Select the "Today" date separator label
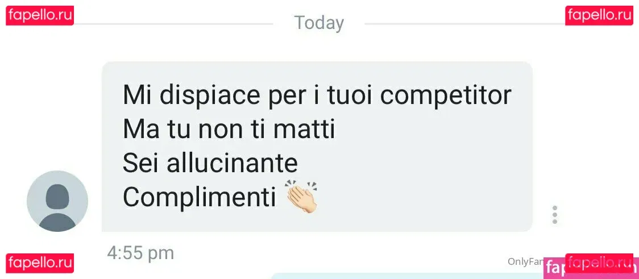Image resolution: width=639 pixels, height=279 pixels. tap(319, 23)
